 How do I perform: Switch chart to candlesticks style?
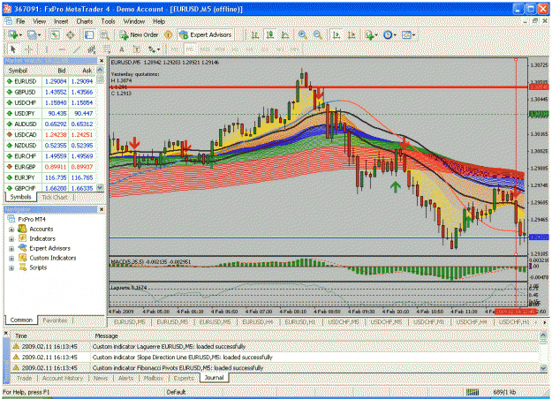pyautogui.click(x=270, y=34)
